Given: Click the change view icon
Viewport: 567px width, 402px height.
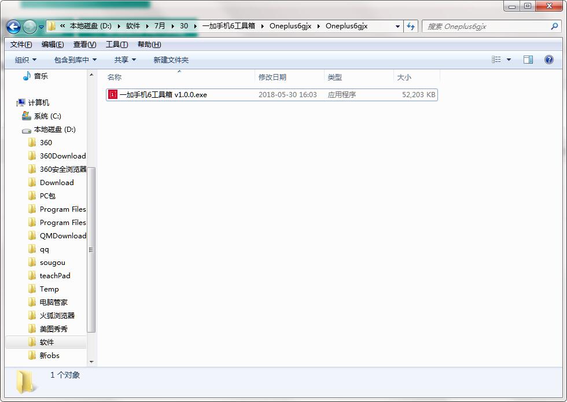Looking at the screenshot, I should (x=496, y=60).
